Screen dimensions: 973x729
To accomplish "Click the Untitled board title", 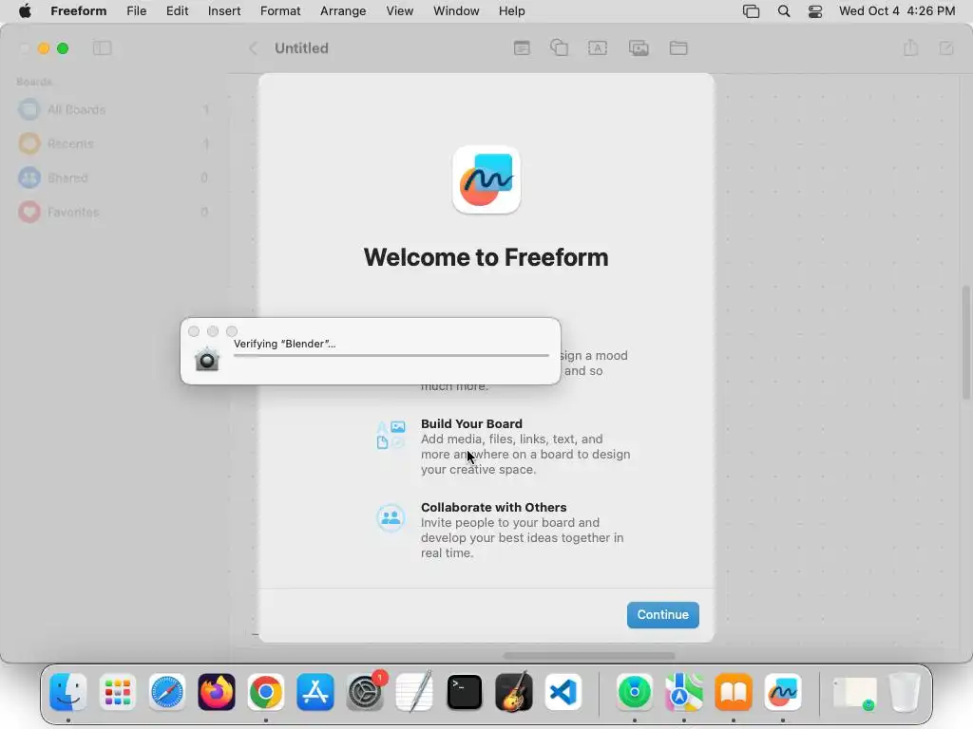I will (x=301, y=48).
